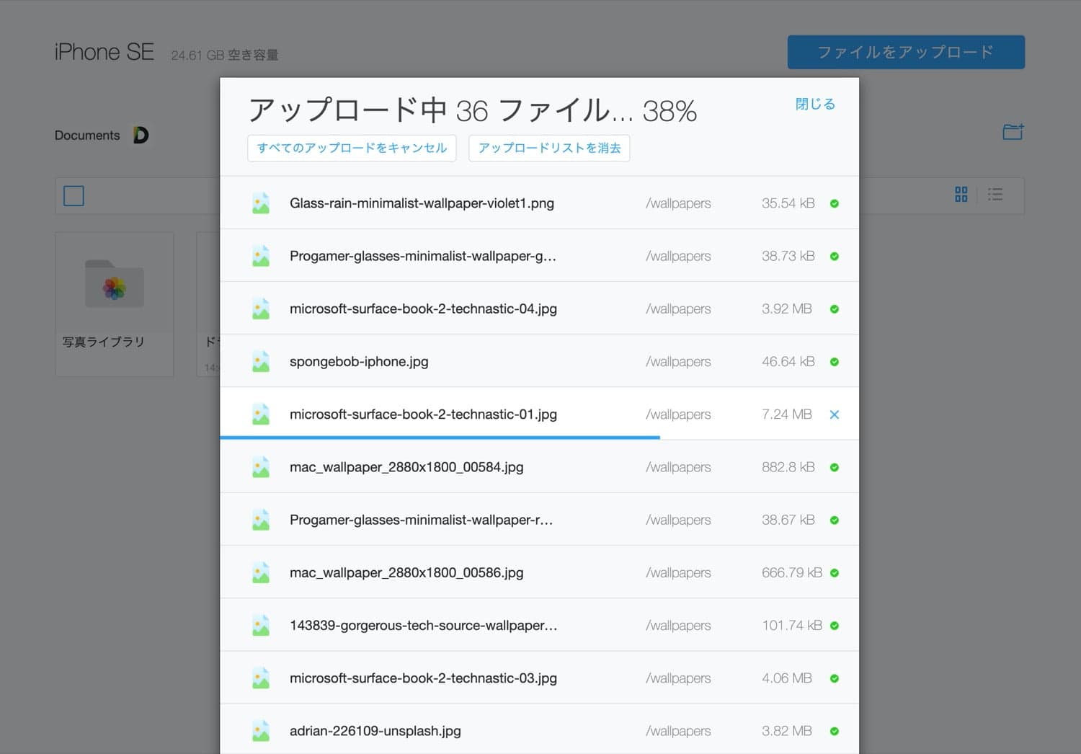Click green status dot for microsoft-surface-book-2-technastic-03.jpg
This screenshot has height=754, width=1081.
pyautogui.click(x=834, y=678)
